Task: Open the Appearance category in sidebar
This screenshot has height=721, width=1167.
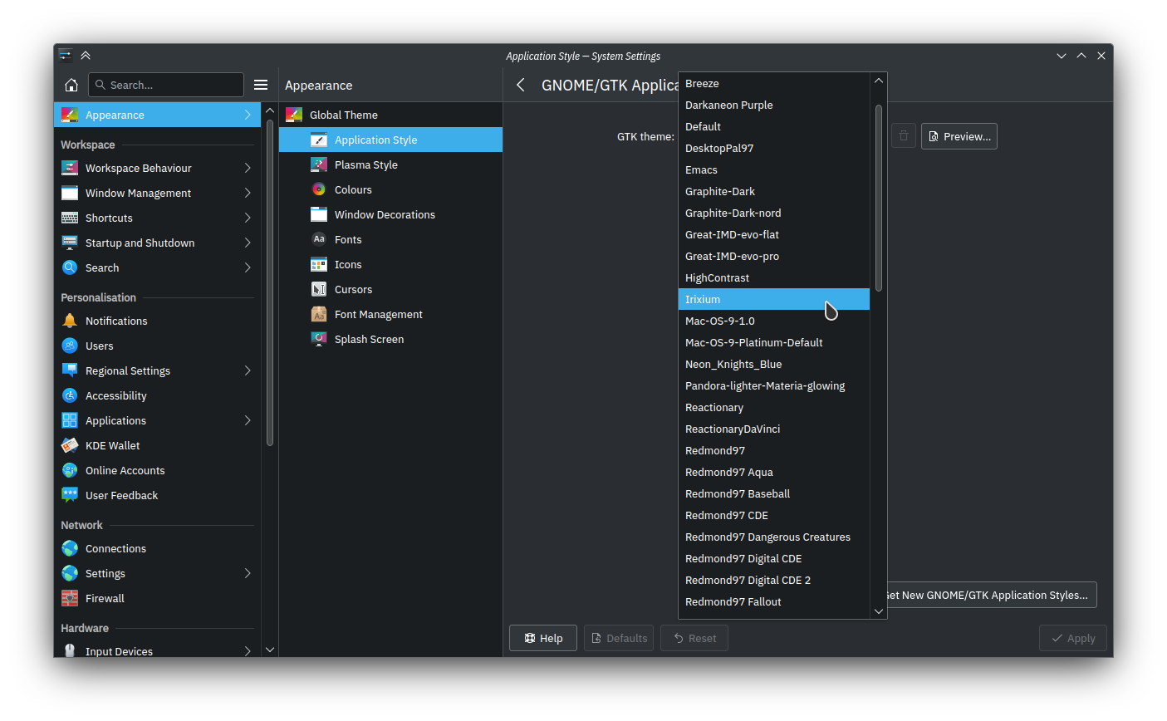Action: (x=157, y=115)
